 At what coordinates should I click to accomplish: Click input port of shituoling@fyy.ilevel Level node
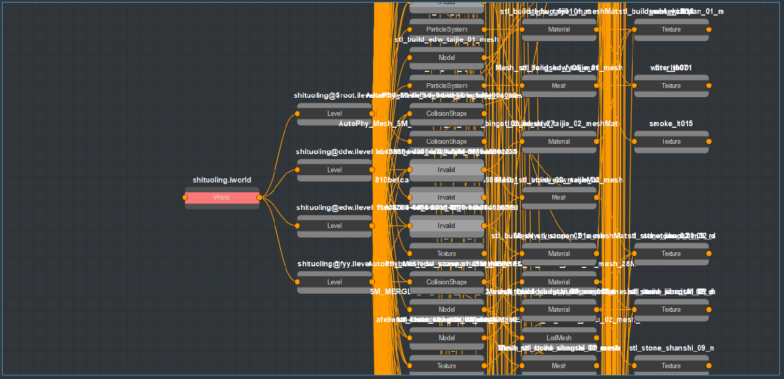297,282
